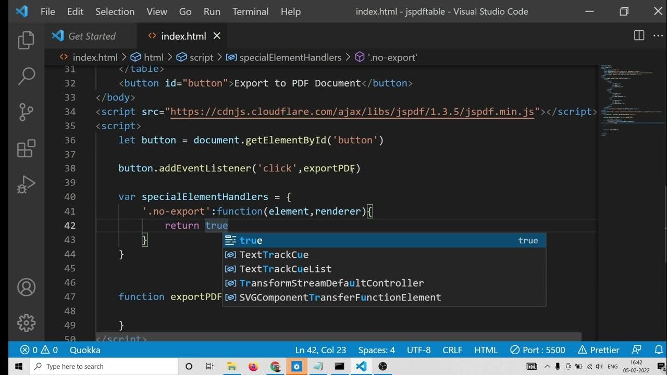
Task: Click the Port : 5500 Live Server button
Action: (x=538, y=350)
